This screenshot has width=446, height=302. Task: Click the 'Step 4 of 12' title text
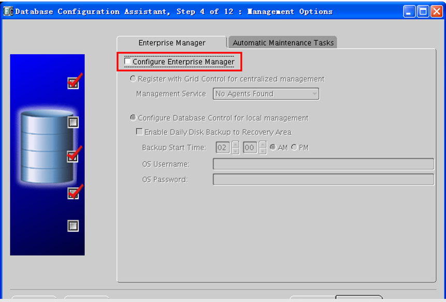(x=205, y=12)
